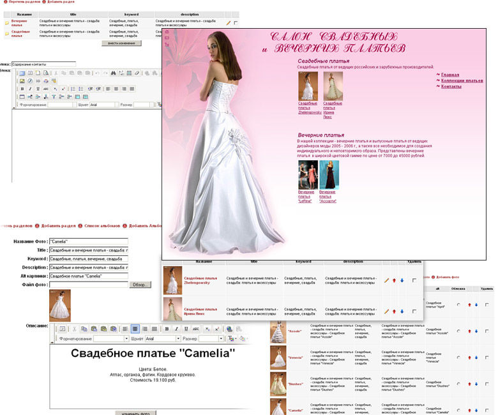This screenshot has width=498, height=415.
Task: Open the Контакты link on the site
Action: tap(451, 86)
